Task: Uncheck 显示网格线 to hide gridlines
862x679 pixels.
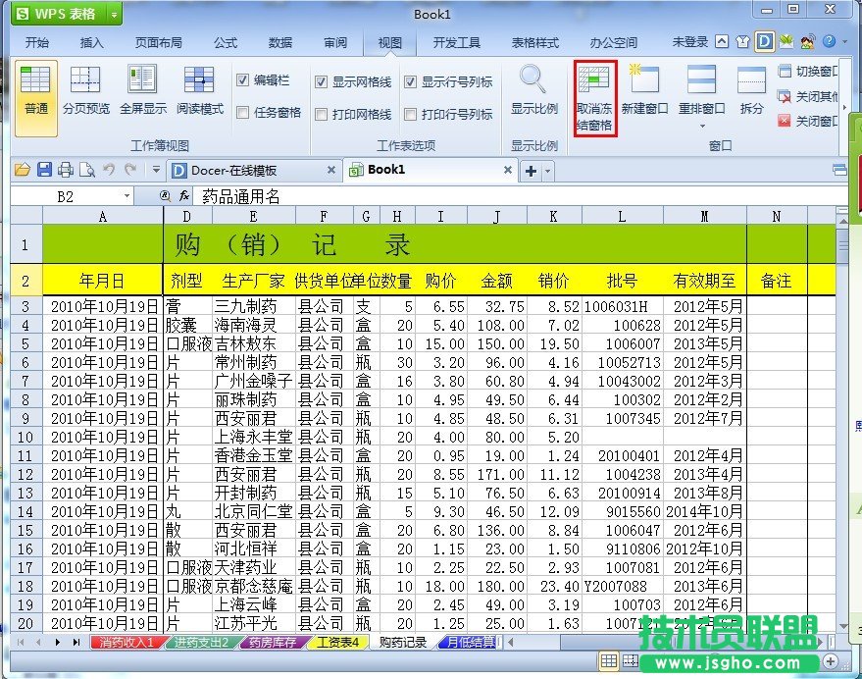Action: tap(321, 81)
